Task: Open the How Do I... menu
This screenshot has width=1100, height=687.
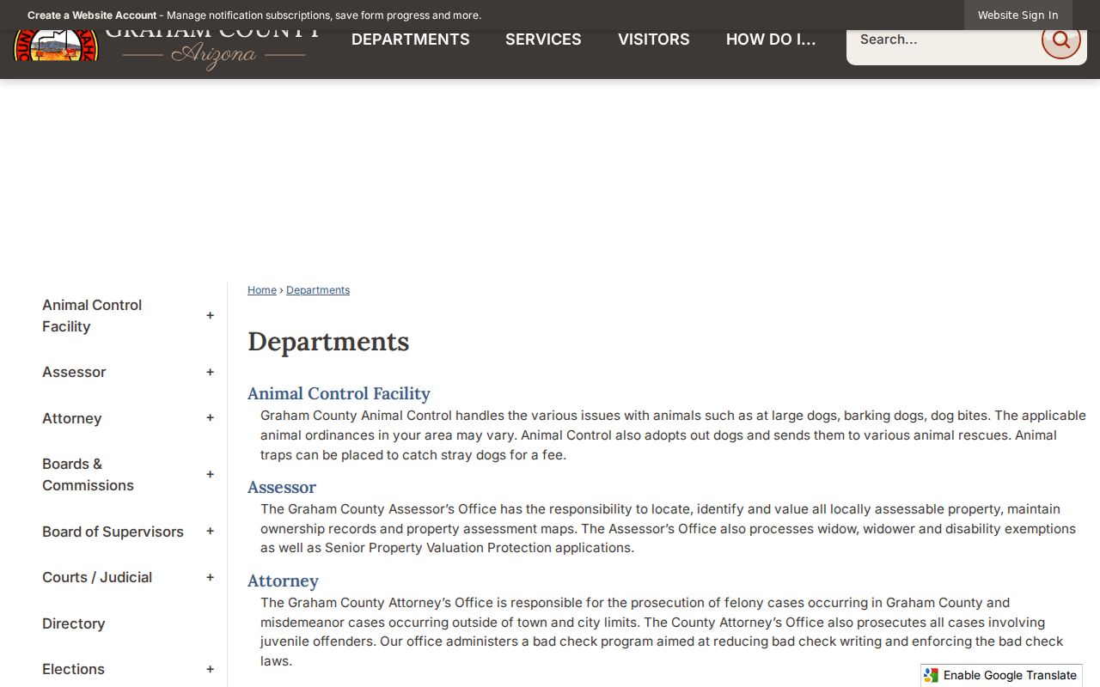Action: [x=771, y=40]
